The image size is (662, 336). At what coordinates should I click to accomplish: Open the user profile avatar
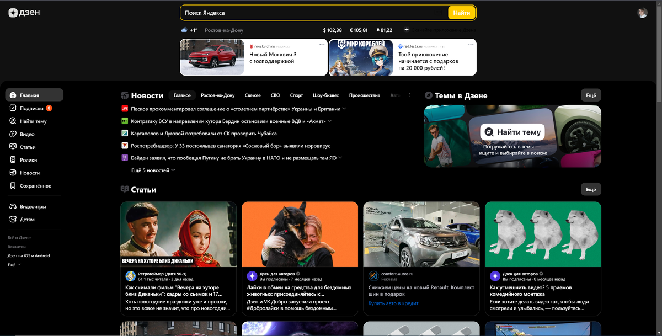coord(642,13)
